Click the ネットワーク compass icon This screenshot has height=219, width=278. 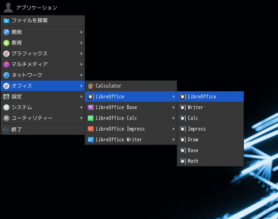[6, 75]
